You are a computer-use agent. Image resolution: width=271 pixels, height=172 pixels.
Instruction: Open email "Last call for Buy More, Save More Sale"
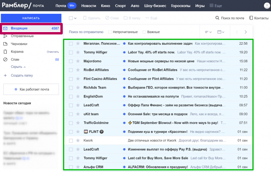point(158,158)
